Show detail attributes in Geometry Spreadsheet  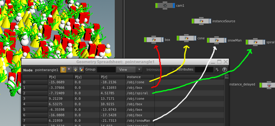81,70
